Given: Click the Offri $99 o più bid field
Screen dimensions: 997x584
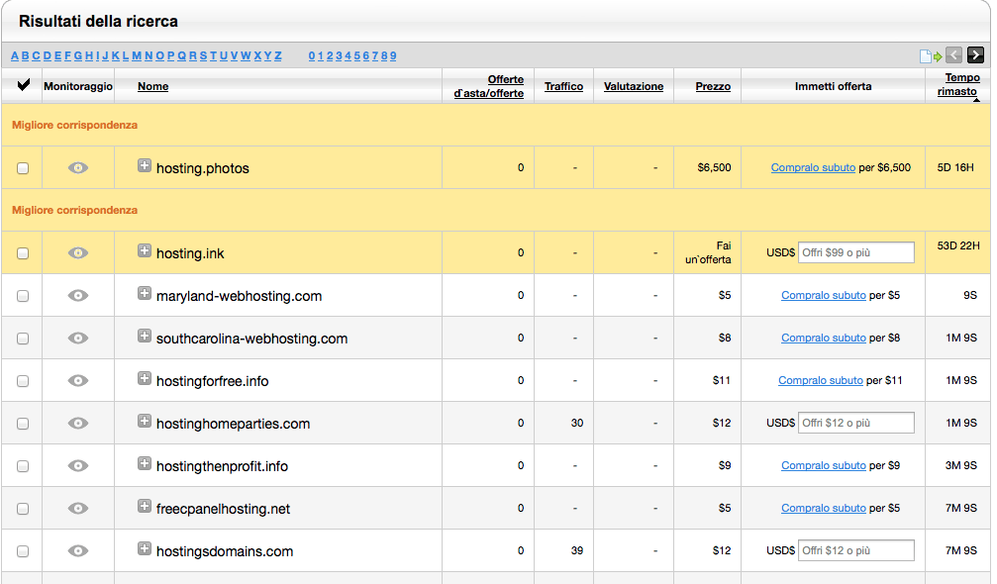Looking at the screenshot, I should 855,252.
